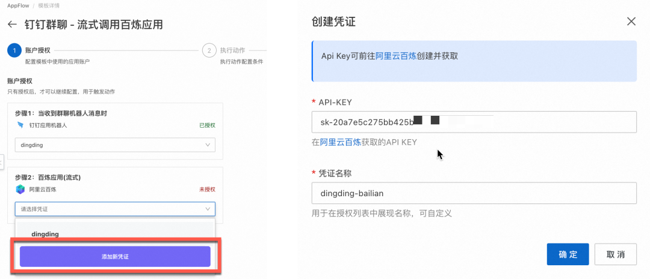Choose dingding option from the credential list
The width and height of the screenshot is (650, 279).
tap(45, 234)
